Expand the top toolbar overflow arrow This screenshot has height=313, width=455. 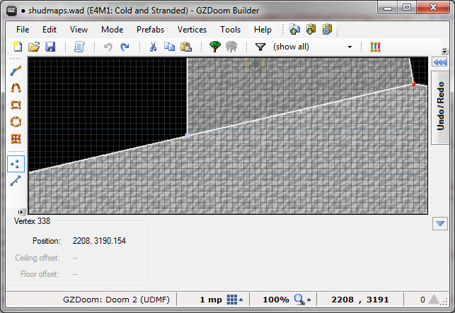[x=444, y=51]
